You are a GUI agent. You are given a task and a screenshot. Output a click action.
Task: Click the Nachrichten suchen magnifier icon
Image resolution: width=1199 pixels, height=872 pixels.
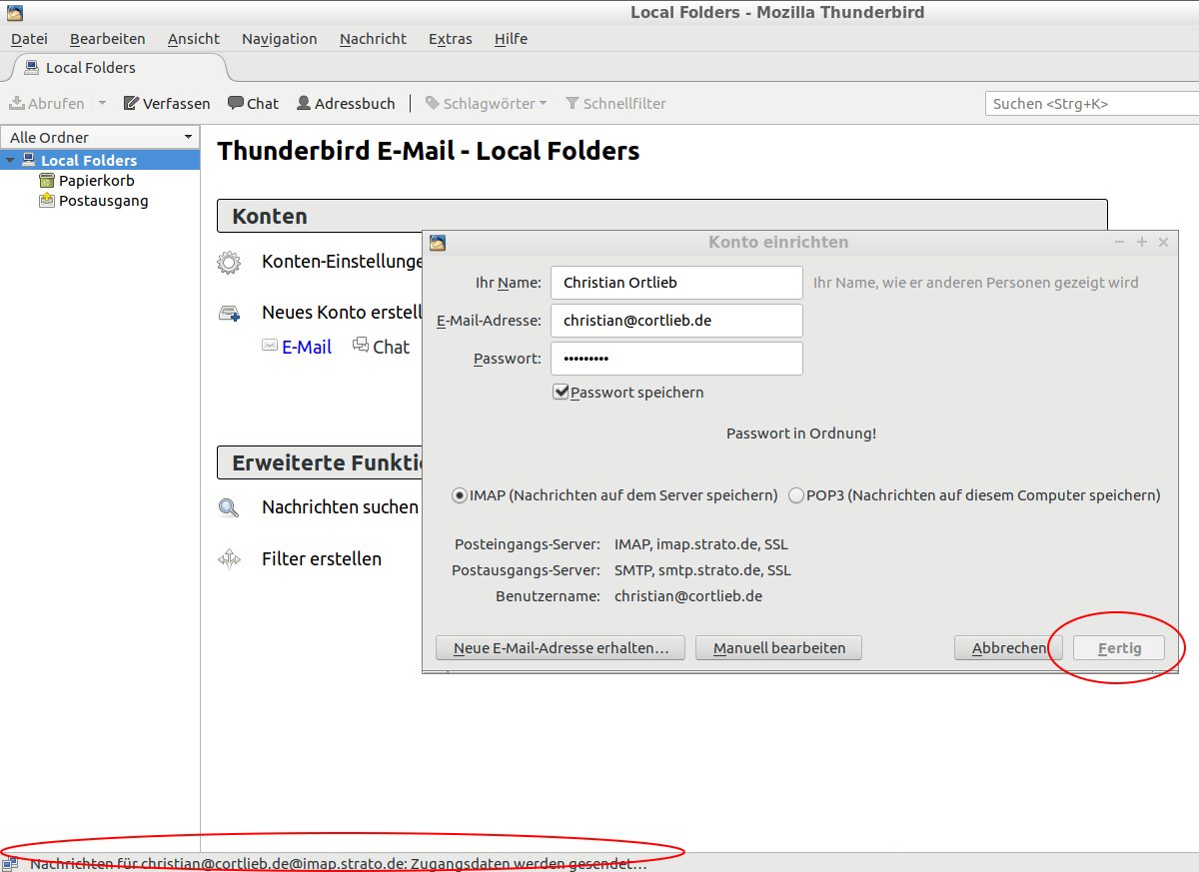click(x=229, y=507)
